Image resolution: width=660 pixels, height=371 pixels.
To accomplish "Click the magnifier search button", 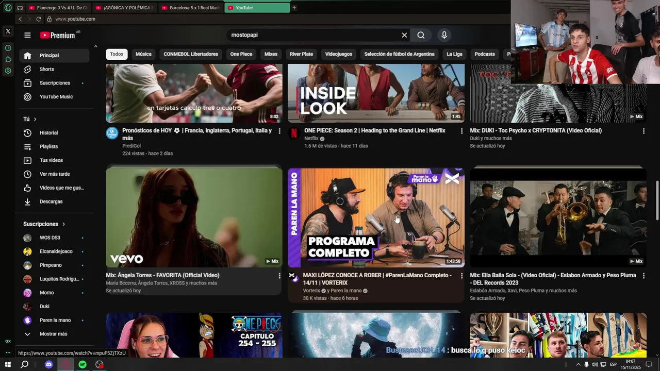I will 421,35.
